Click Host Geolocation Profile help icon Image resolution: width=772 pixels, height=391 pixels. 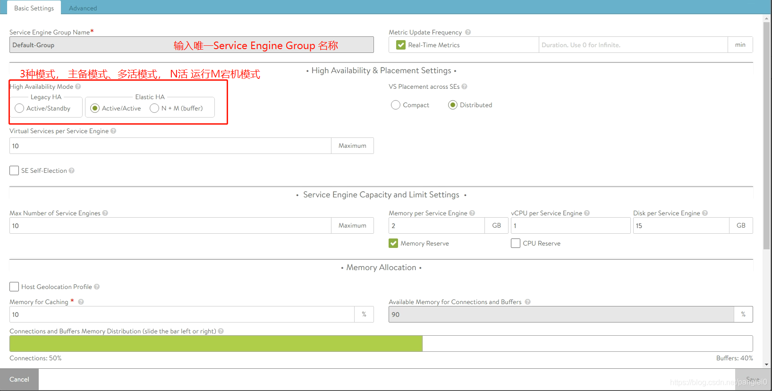97,287
